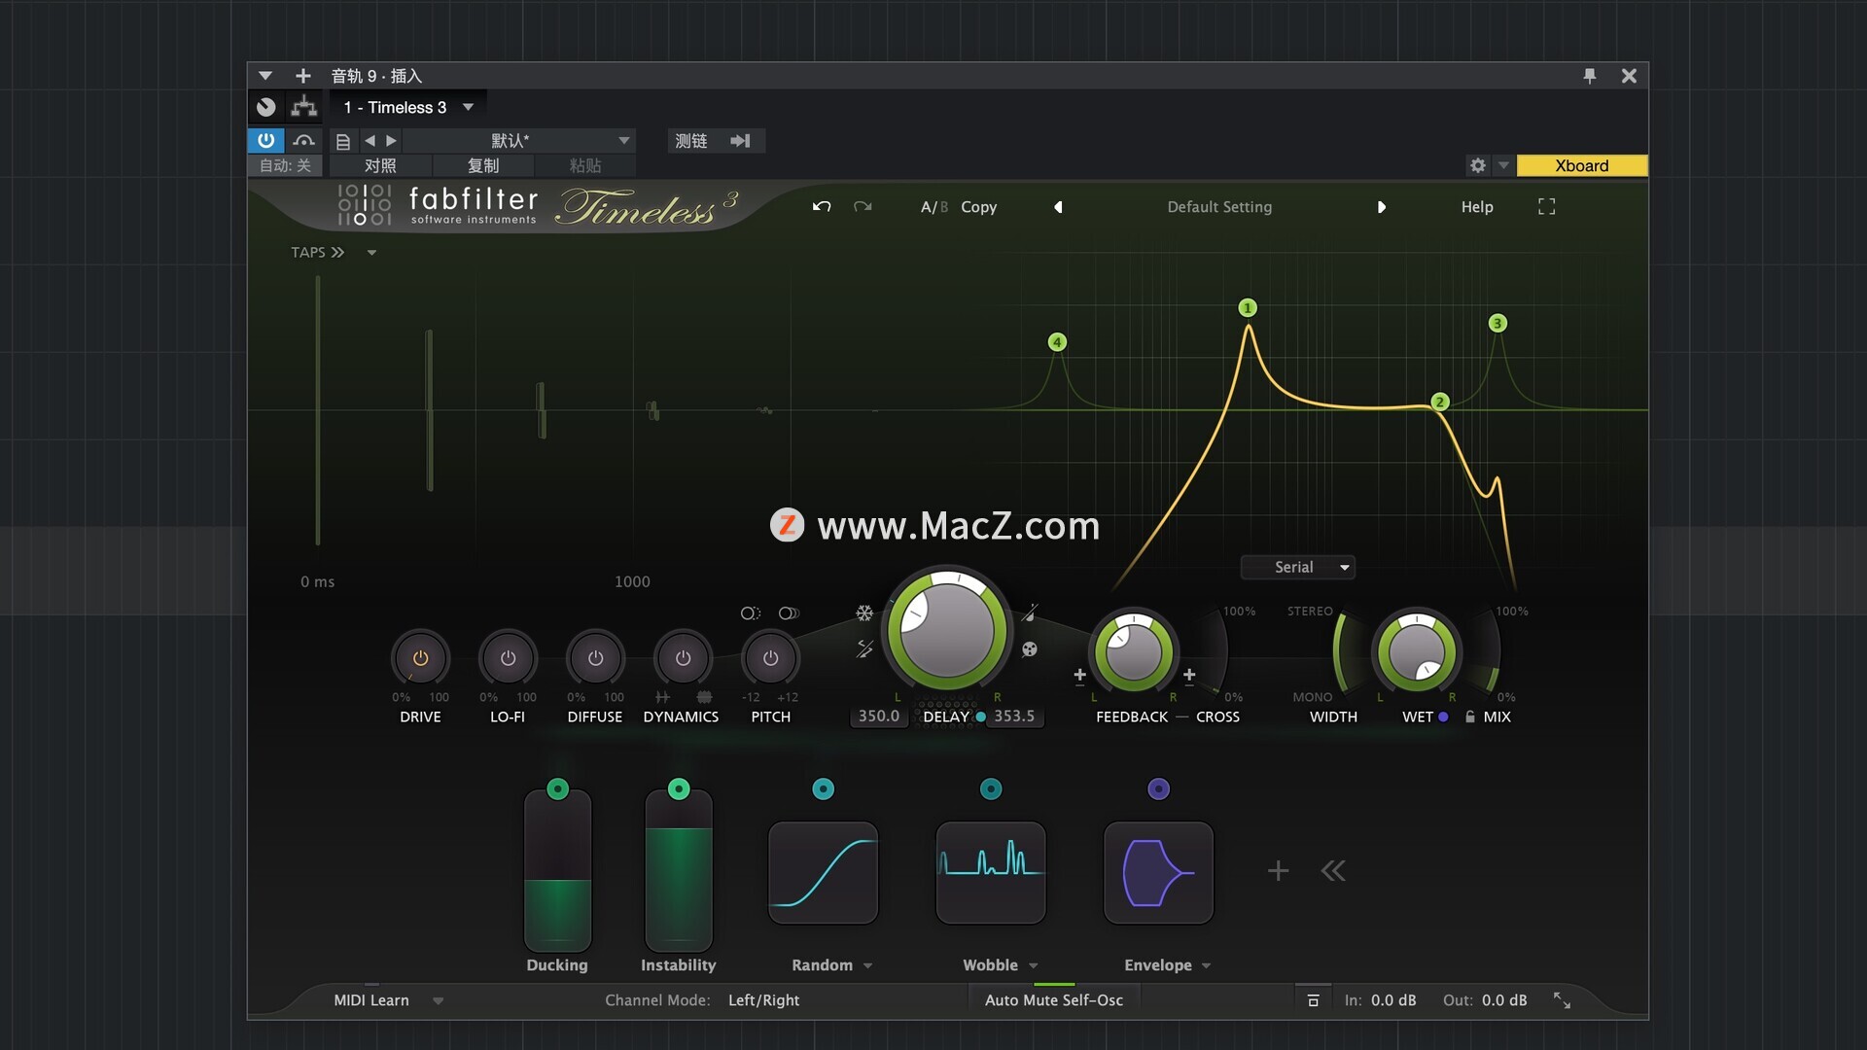Click the first pitch mode icon above PITCH knob
This screenshot has height=1050, width=1867.
(750, 612)
